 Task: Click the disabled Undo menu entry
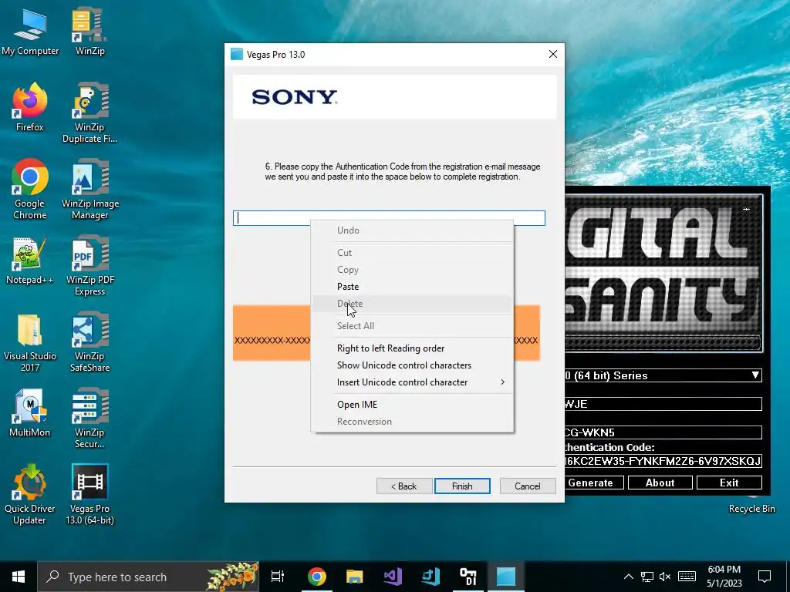click(x=412, y=230)
